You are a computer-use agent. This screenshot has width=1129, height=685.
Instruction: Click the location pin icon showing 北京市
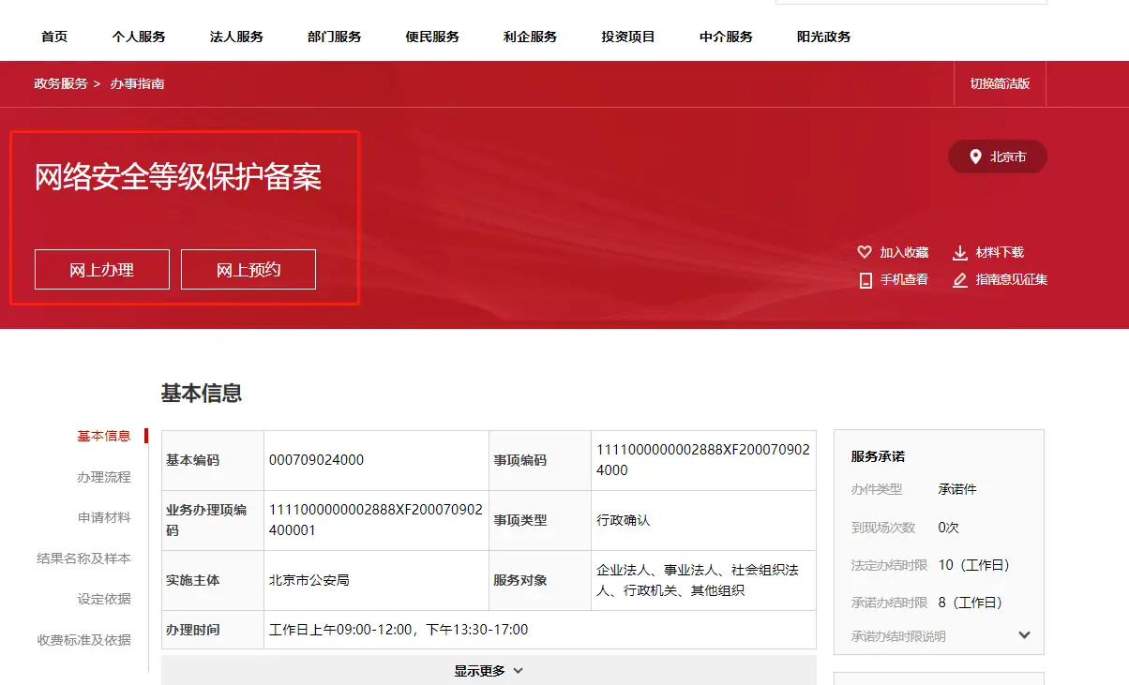tap(973, 156)
